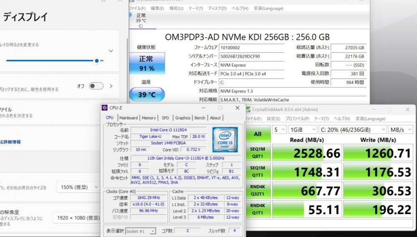The width and height of the screenshot is (417, 237).
Task: Open CrystalDiskInfo 言語(Language) menu
Action: point(268,8)
